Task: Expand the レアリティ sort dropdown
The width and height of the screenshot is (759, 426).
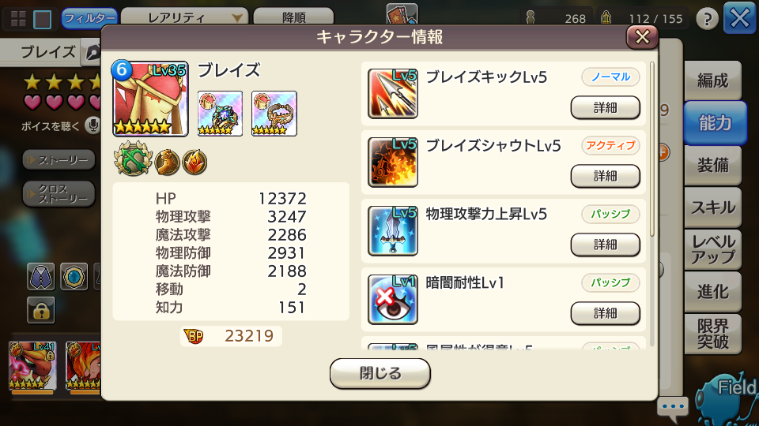Action: click(184, 17)
